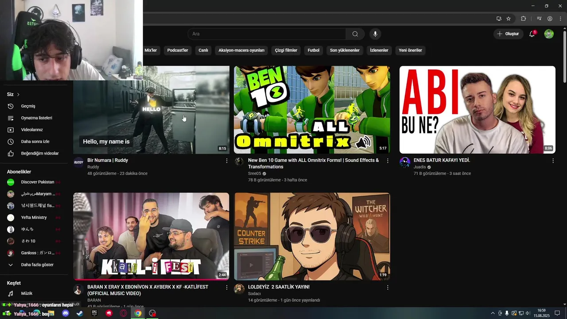Image resolution: width=567 pixels, height=319 pixels.
Task: Select the İzlenenler filter chip
Action: coord(379,50)
